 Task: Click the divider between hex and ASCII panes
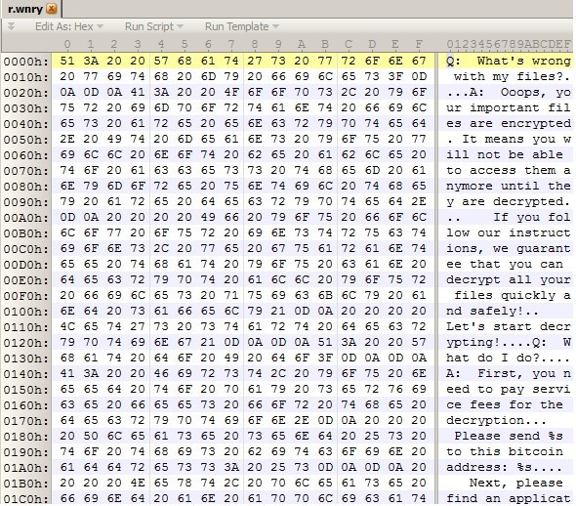tap(436, 279)
